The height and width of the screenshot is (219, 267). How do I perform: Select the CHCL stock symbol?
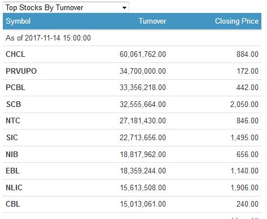coord(15,54)
